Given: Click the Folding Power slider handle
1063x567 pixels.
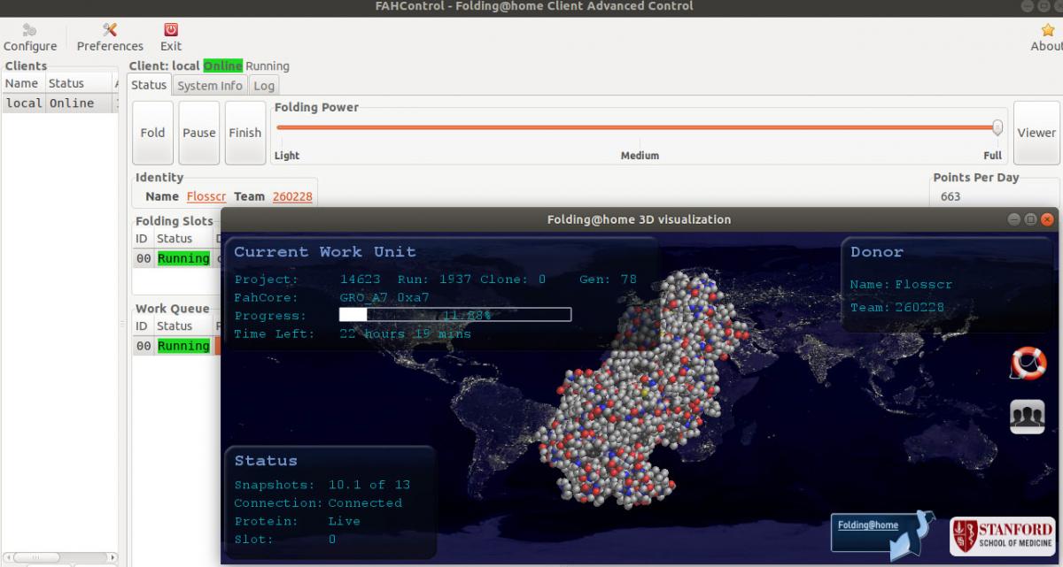Looking at the screenshot, I should 997,127.
